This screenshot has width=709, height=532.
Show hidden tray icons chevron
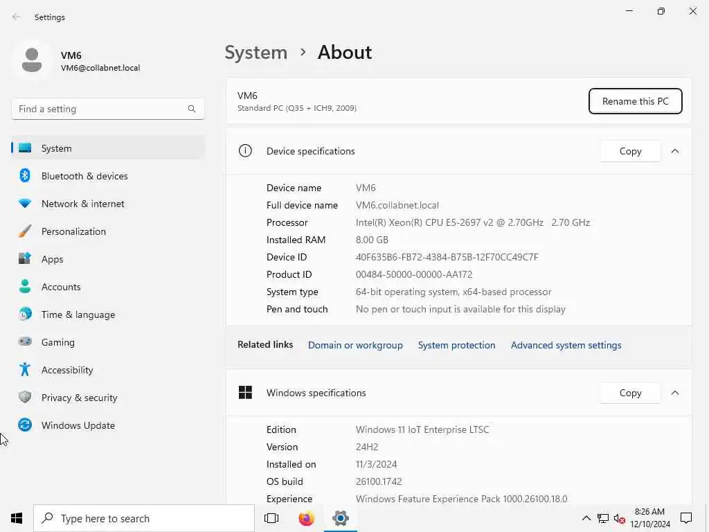click(586, 518)
